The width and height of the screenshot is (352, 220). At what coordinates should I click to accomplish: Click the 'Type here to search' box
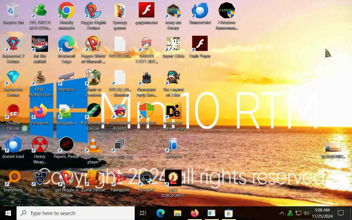(x=76, y=213)
